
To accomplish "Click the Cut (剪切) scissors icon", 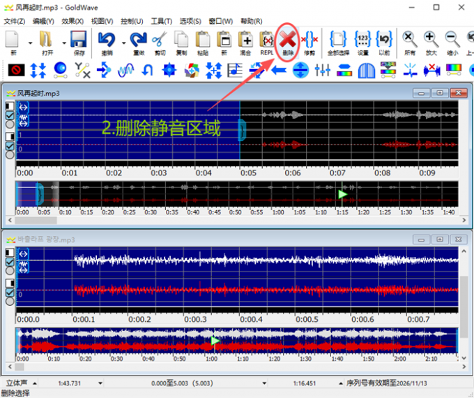I will [159, 40].
